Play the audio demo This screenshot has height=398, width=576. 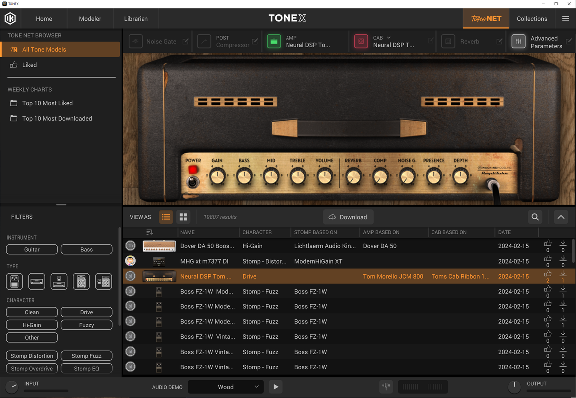pyautogui.click(x=276, y=386)
